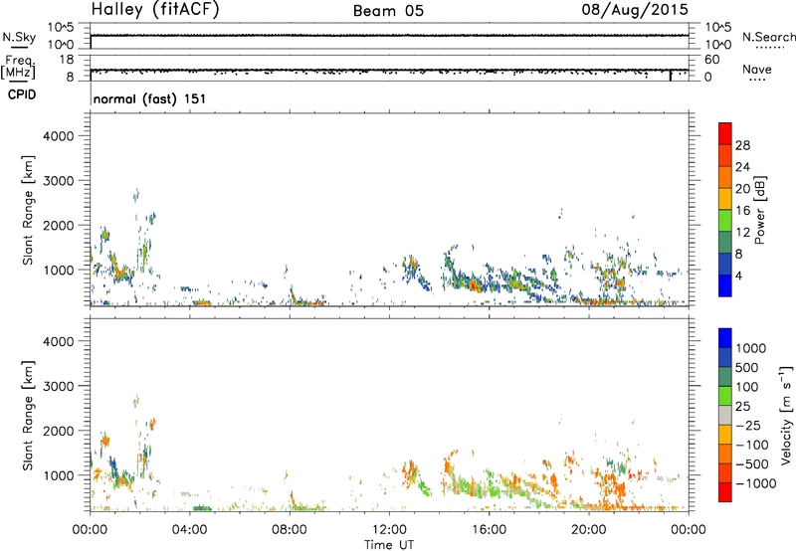
Task: Click the light green segment of Power color bar
Action: [725, 221]
